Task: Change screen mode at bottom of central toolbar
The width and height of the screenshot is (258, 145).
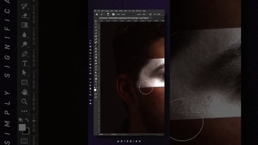Action: coord(96,97)
